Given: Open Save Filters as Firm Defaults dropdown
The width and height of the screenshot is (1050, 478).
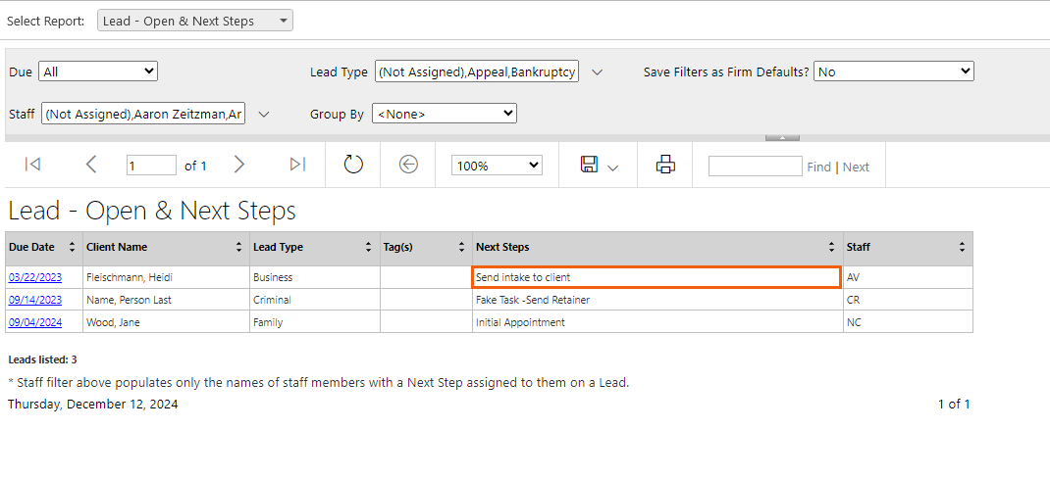Looking at the screenshot, I should click(x=893, y=72).
